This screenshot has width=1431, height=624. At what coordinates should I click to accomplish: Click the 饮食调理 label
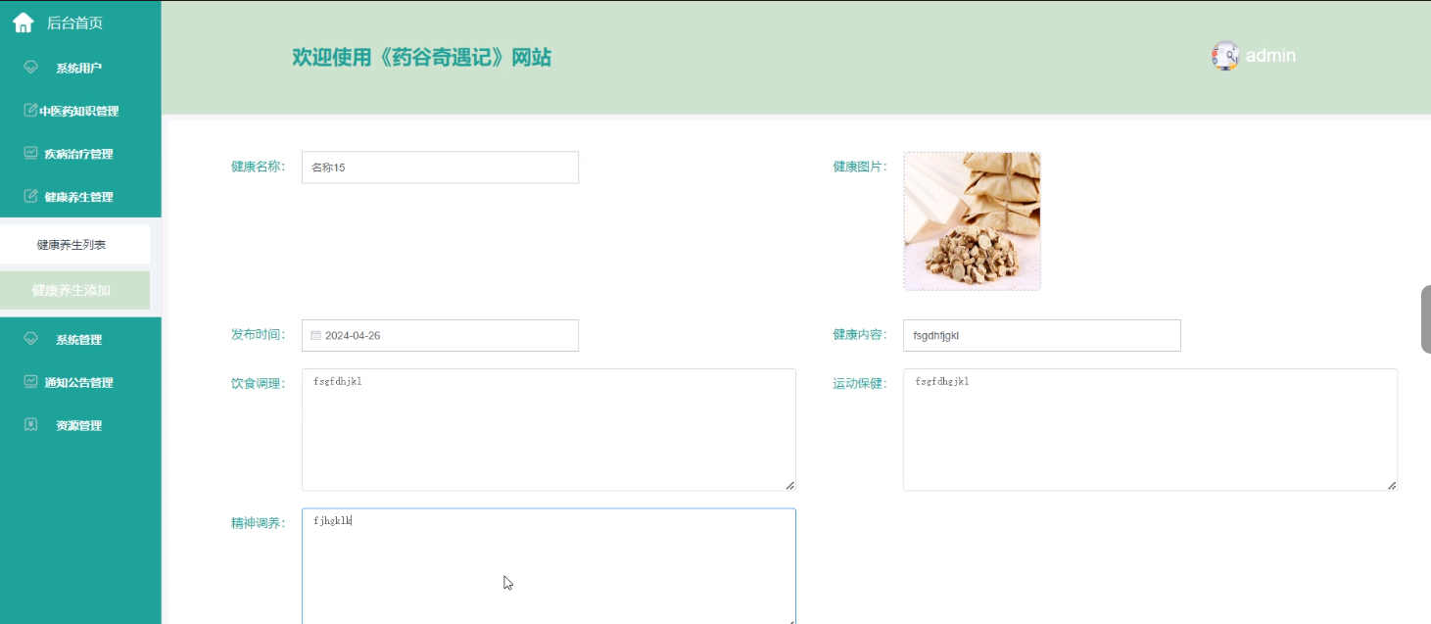click(258, 383)
